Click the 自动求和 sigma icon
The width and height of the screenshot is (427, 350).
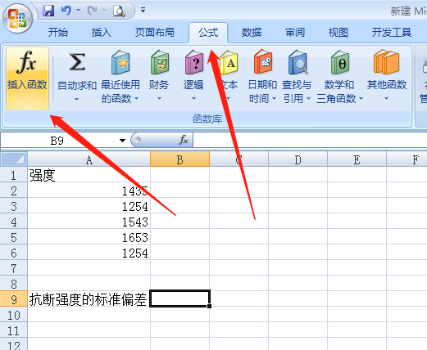point(77,62)
